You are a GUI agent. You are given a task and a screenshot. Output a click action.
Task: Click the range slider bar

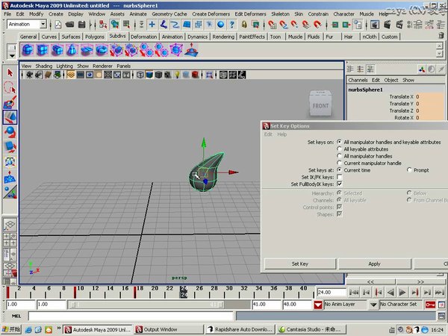point(147,305)
